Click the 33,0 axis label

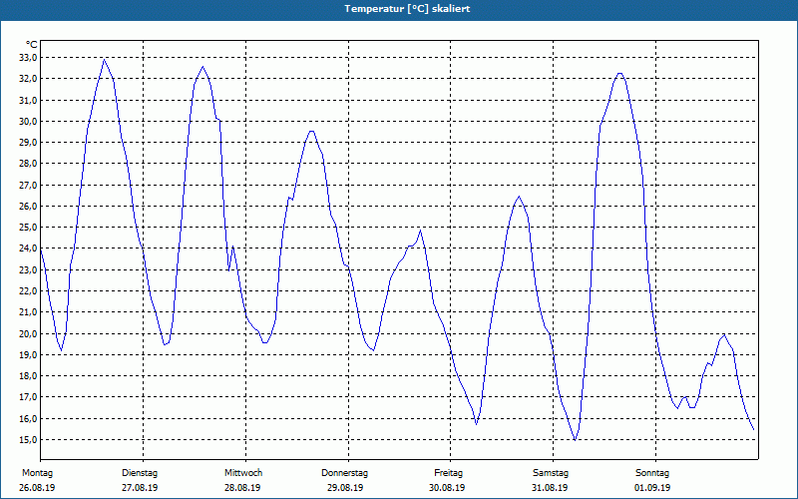28,58
